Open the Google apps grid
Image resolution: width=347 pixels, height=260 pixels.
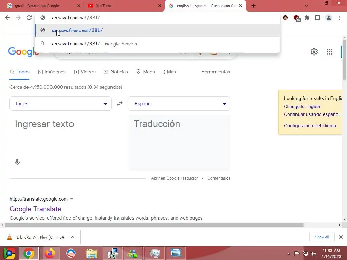pyautogui.click(x=329, y=52)
